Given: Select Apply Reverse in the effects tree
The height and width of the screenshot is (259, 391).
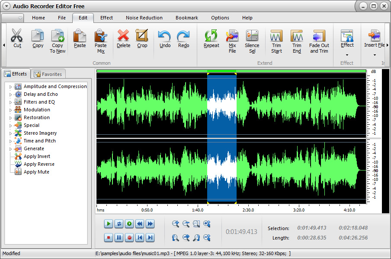Looking at the screenshot, I should click(38, 164).
